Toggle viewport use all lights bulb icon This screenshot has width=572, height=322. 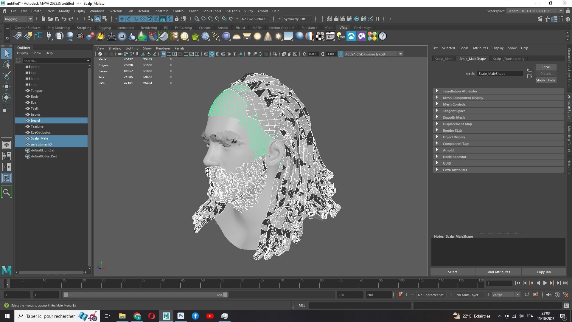[x=234, y=54]
